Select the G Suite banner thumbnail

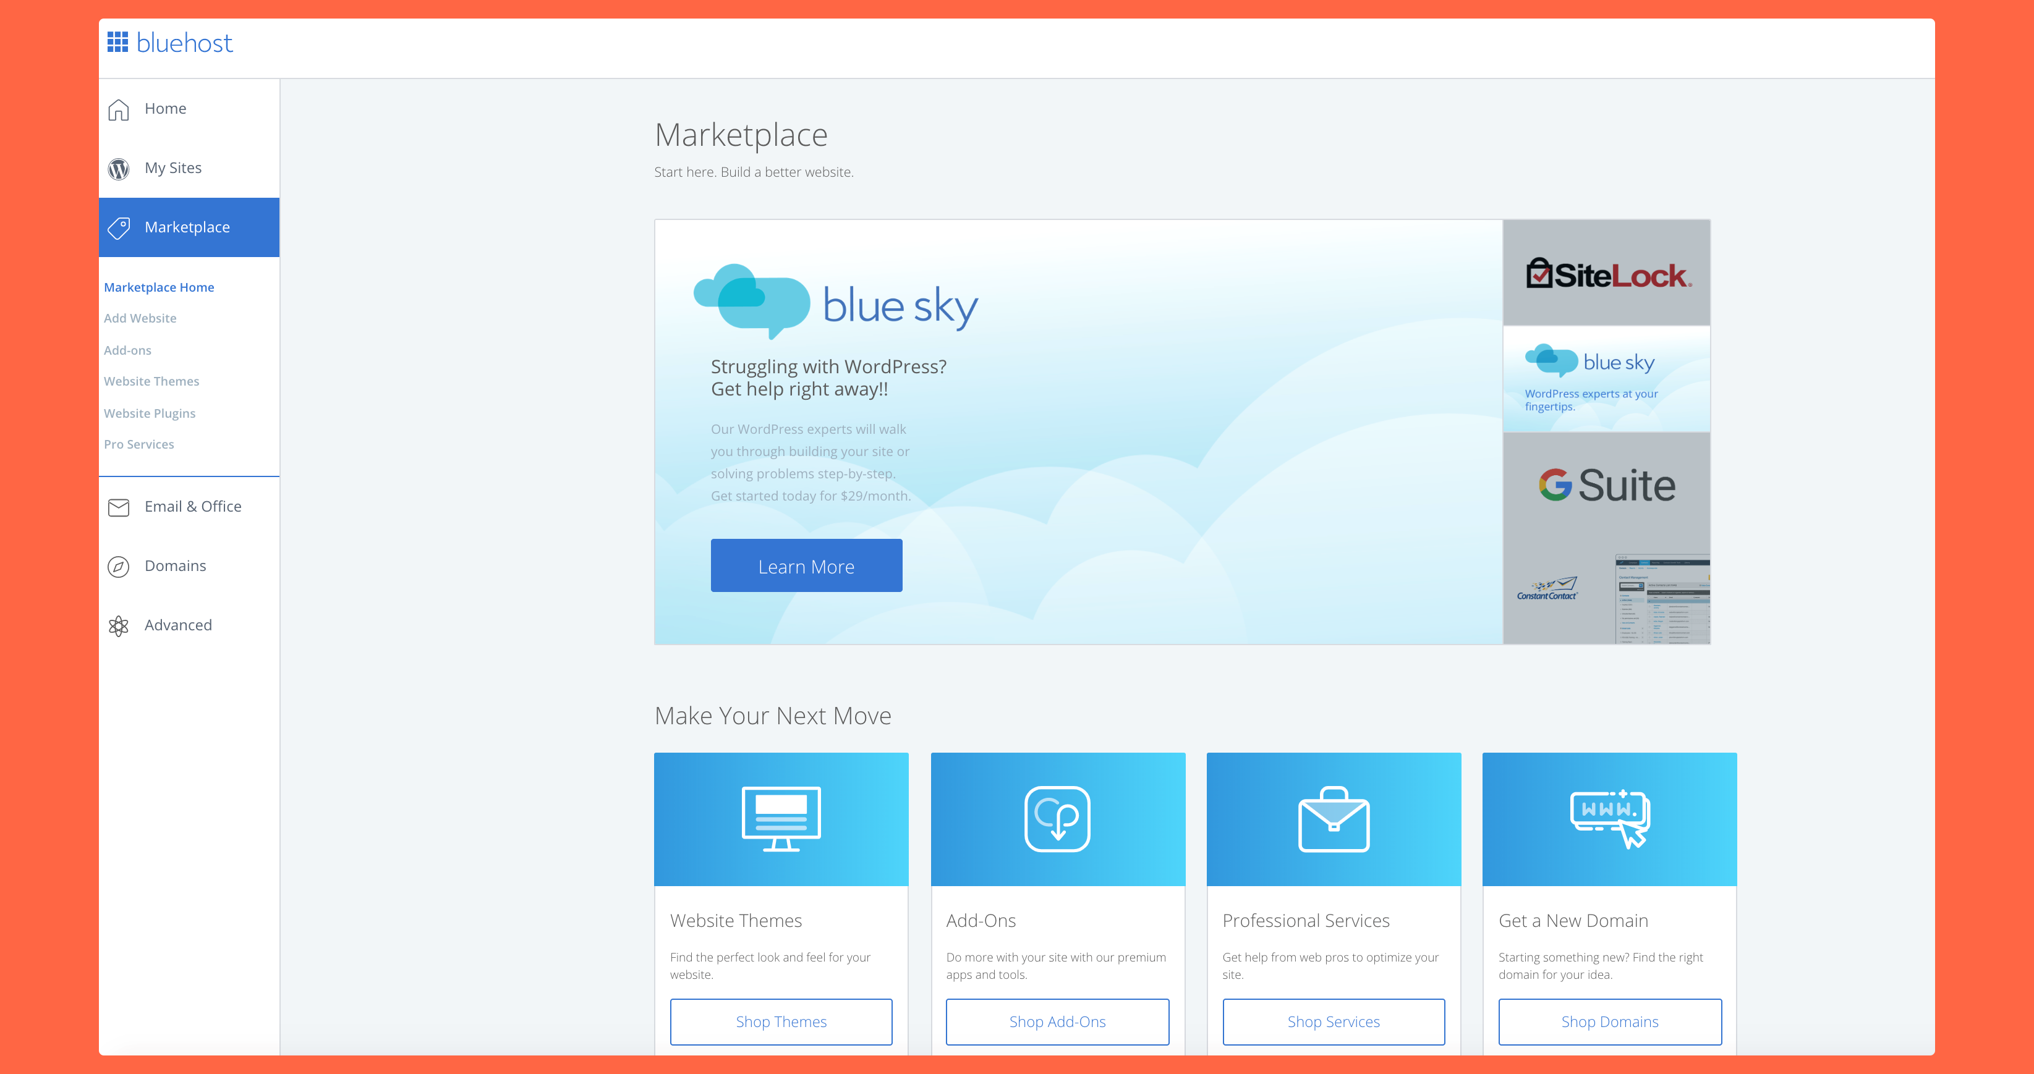[1607, 485]
